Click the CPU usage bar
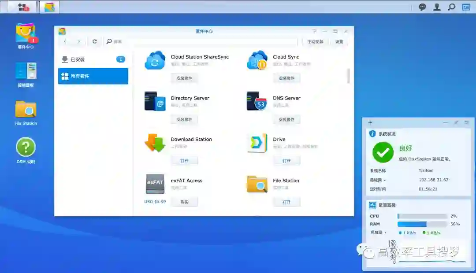The image size is (476, 273). 422,216
